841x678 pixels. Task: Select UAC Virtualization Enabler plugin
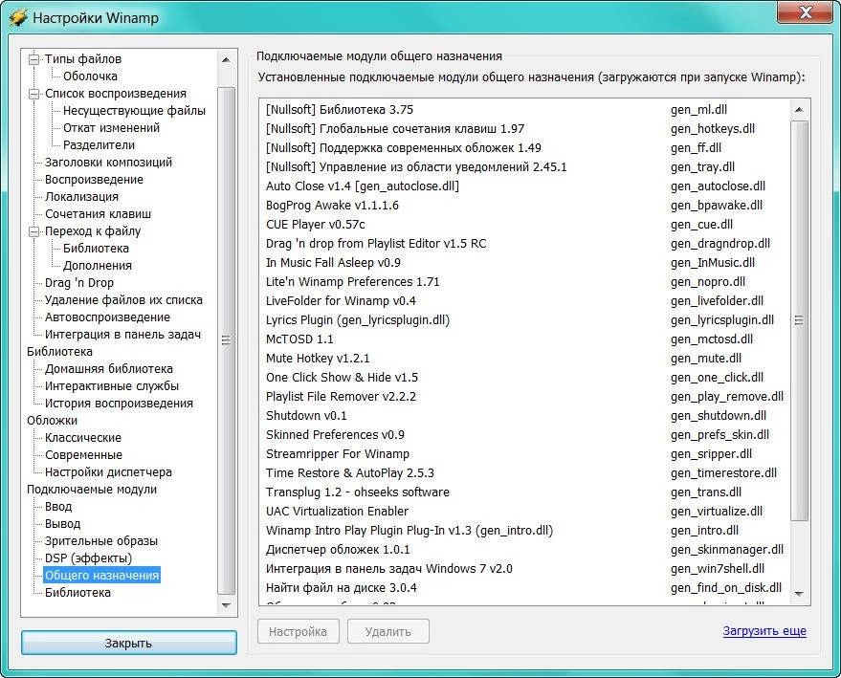click(524, 512)
